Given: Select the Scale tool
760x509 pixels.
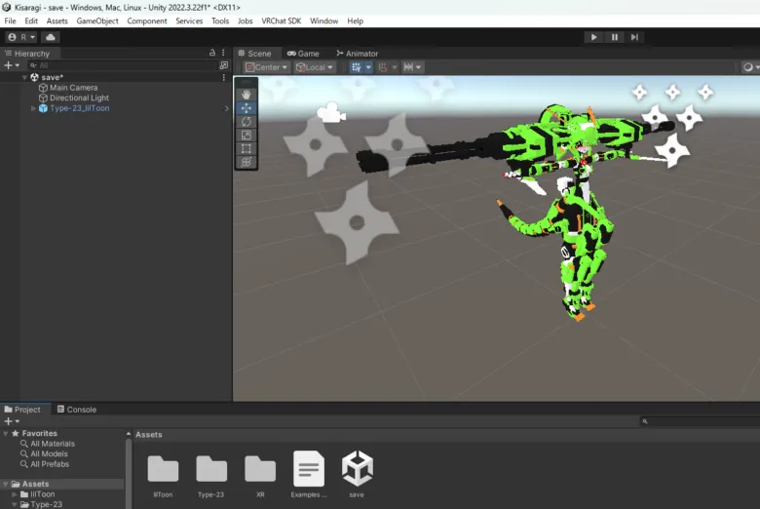Looking at the screenshot, I should 247,136.
